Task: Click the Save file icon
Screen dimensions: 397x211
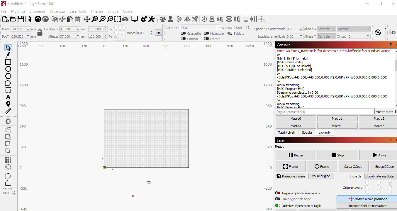Action: (21, 19)
